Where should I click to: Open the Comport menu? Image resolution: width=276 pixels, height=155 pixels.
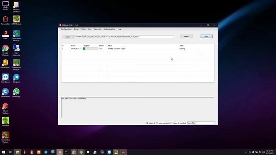[97, 29]
